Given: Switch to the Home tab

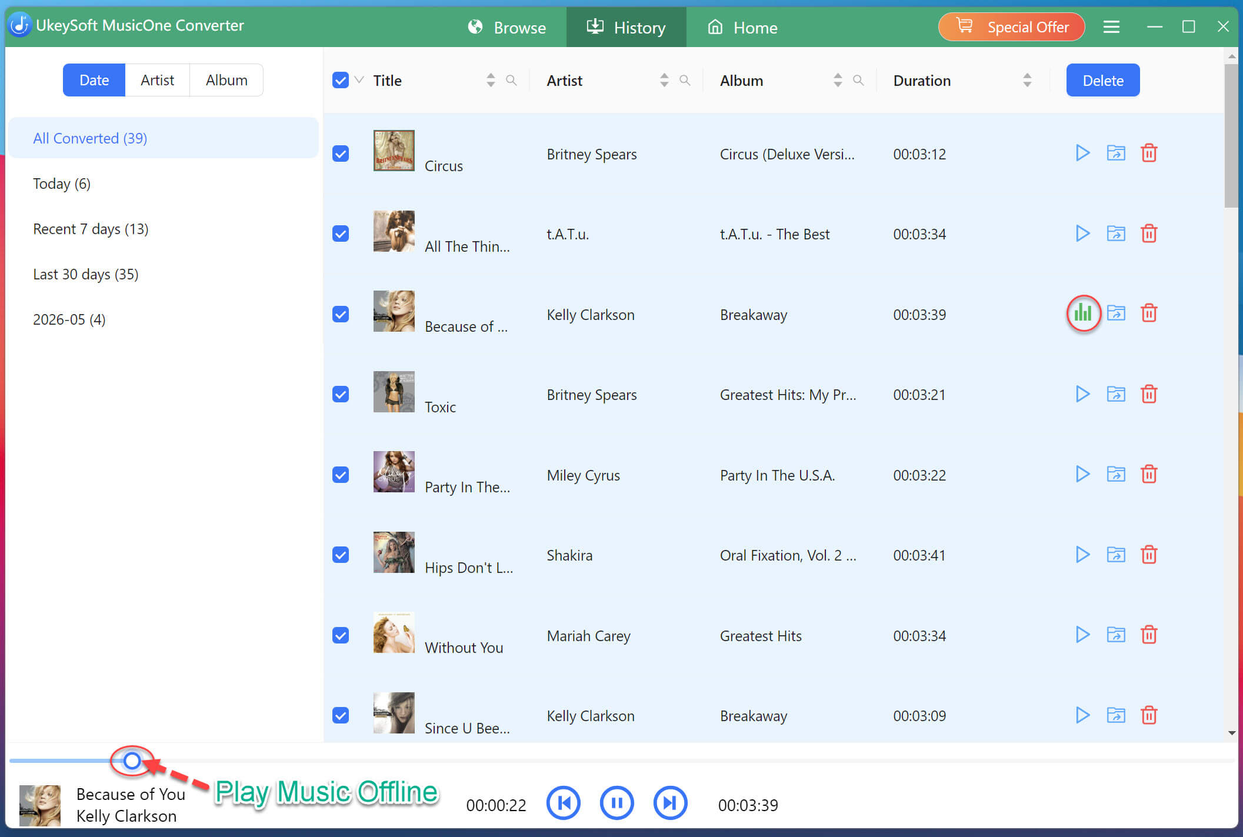Looking at the screenshot, I should 742,27.
